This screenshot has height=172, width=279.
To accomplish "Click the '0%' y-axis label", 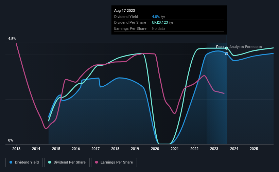I will (x=11, y=140).
